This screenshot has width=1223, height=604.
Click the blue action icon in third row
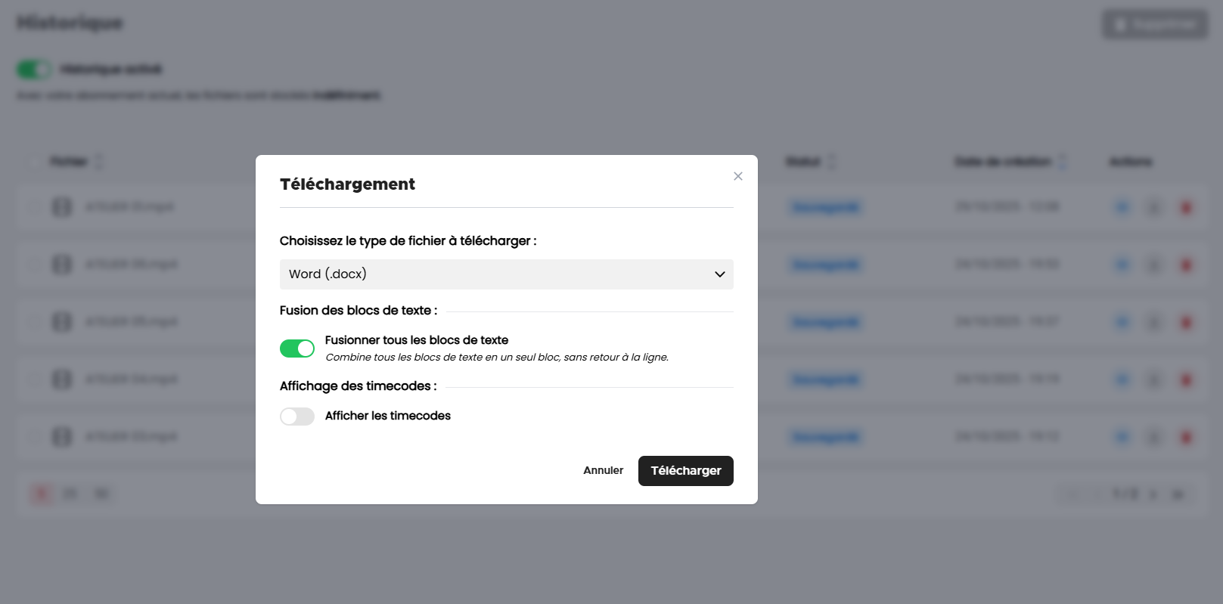tap(1122, 322)
